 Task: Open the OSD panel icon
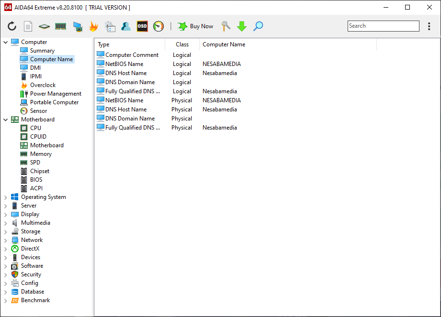click(142, 26)
